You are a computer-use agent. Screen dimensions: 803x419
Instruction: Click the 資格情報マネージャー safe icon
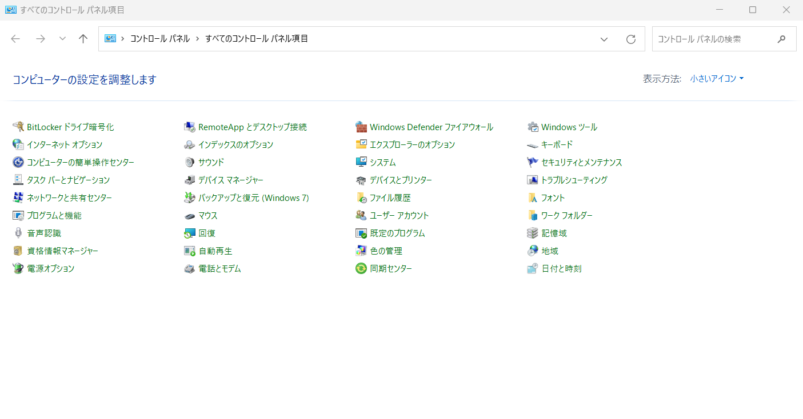[x=18, y=251]
